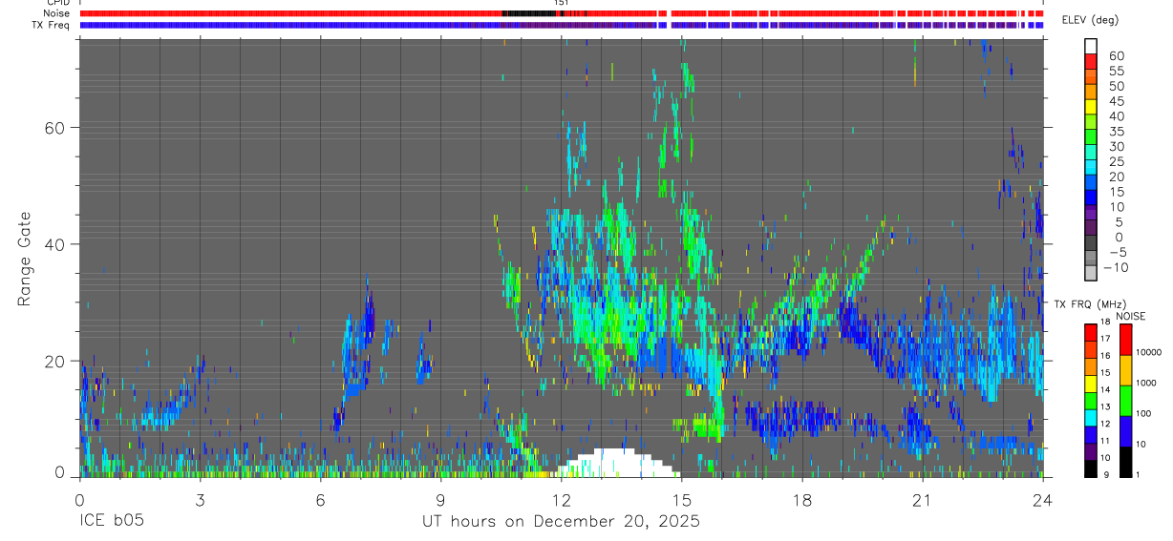Click the '9' label on TX FRQ scale
The width and height of the screenshot is (1173, 541).
coord(1106,474)
